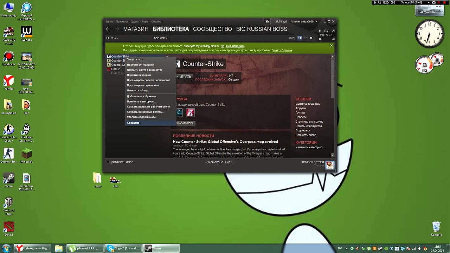
Task: Choose Просмотреть скриншоты in context menu
Action: 150,85
